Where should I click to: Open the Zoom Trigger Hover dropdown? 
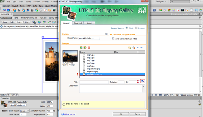click(x=24, y=111)
